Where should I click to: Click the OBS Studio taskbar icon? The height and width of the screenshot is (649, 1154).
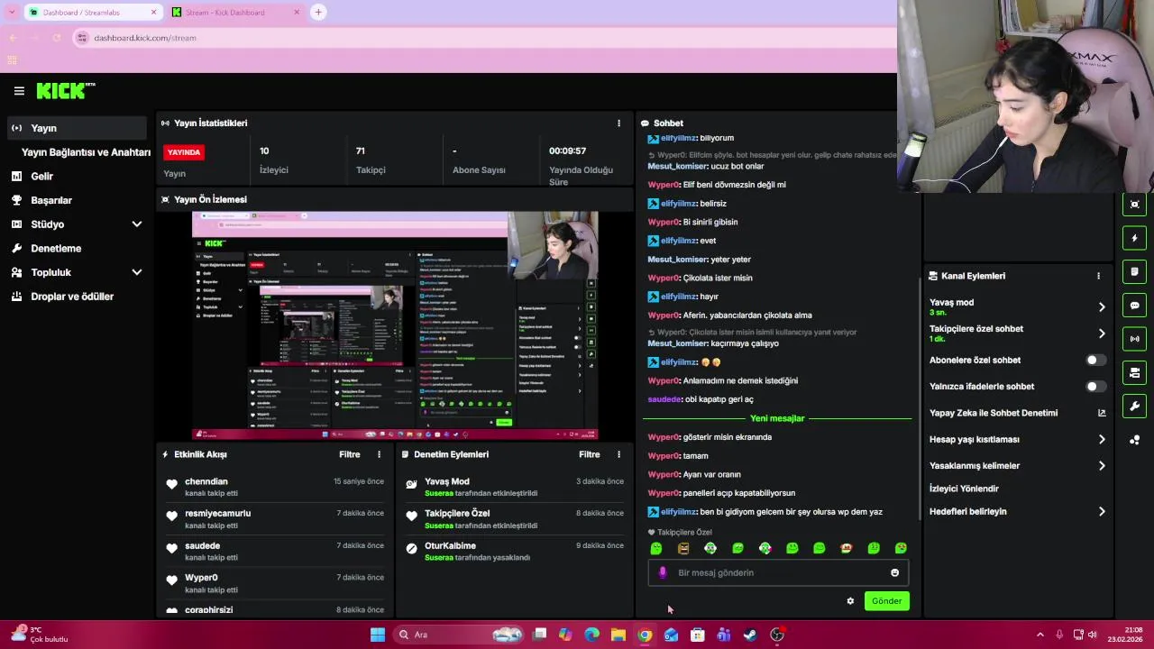pos(777,635)
